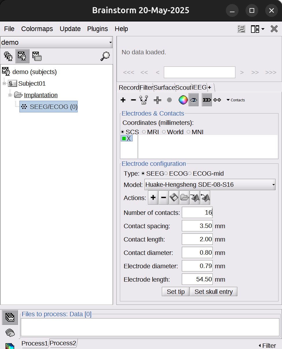Screen dimensions: 282x349
Task: Remove electrode with toolbar minus icon
Action: [133, 100]
